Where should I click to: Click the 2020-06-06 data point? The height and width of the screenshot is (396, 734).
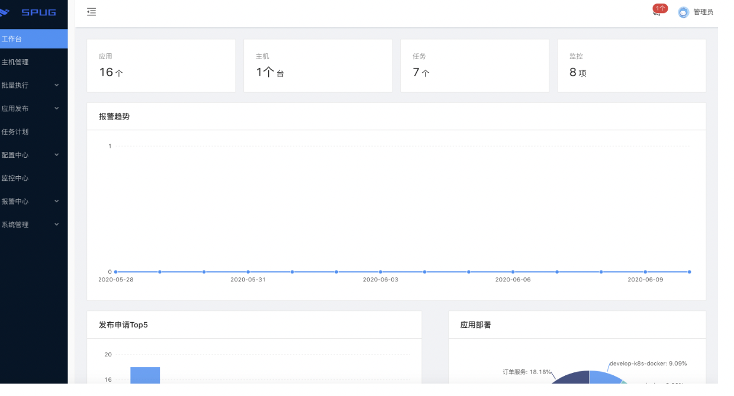(513, 272)
